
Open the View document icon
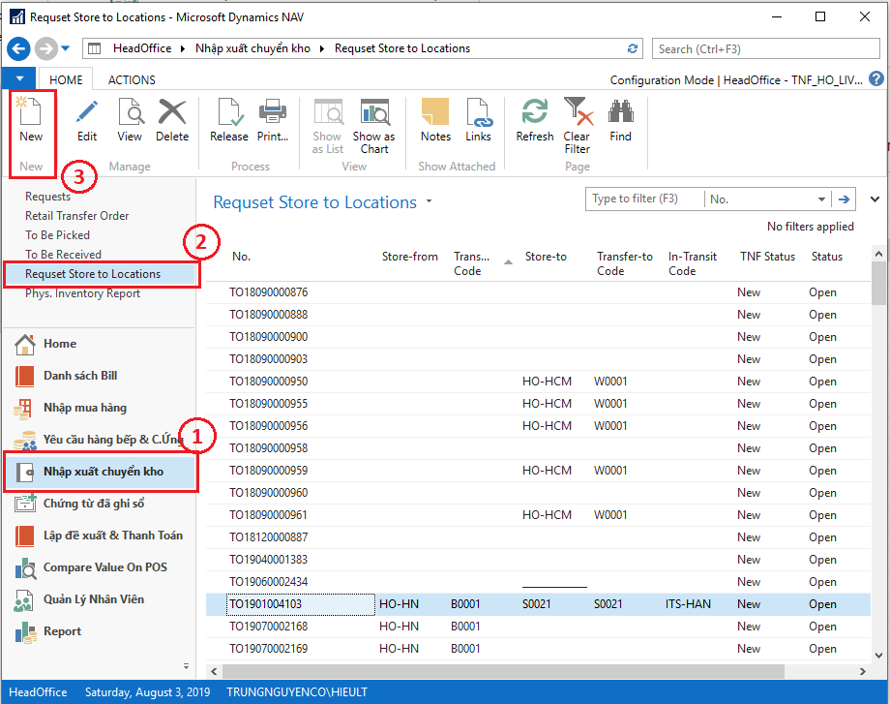[x=130, y=119]
